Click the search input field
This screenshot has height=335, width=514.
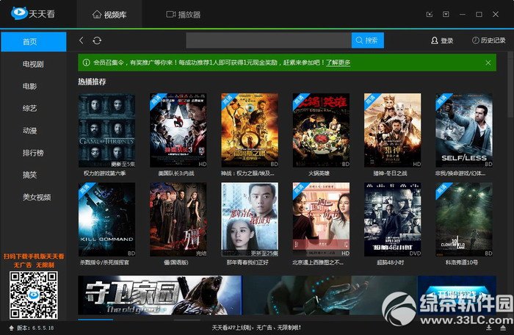(269, 40)
